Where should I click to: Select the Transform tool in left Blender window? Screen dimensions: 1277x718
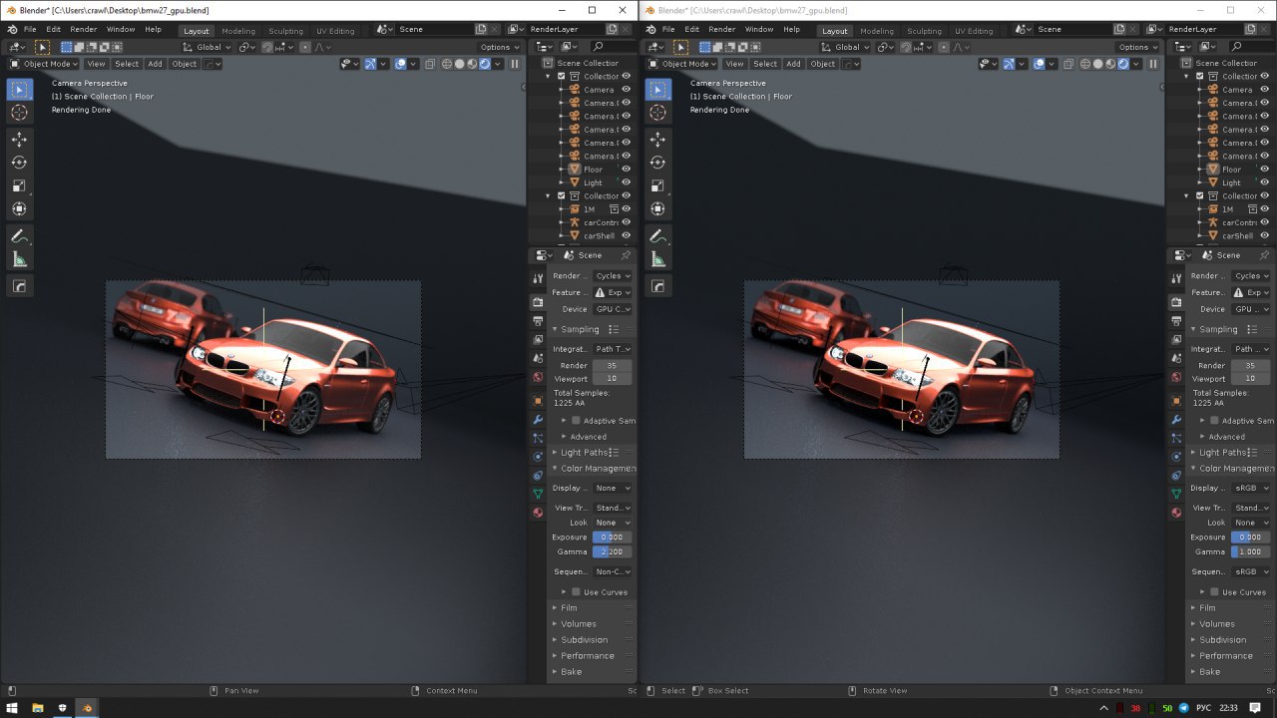coord(19,208)
